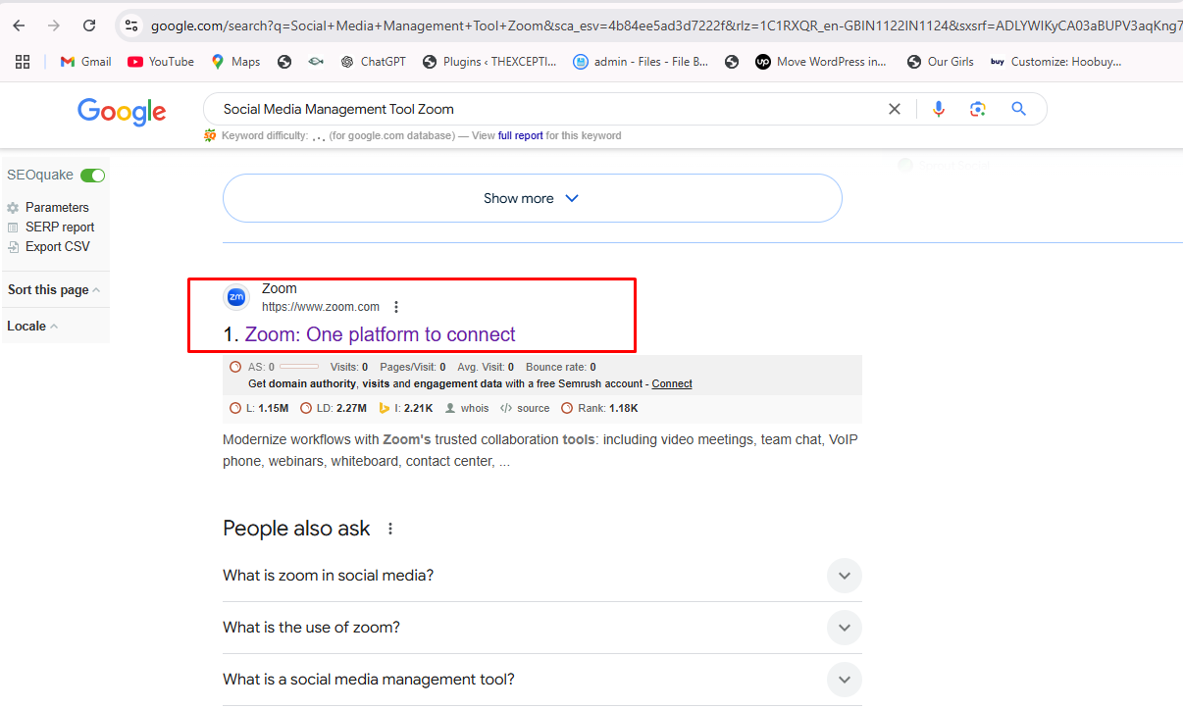Click inside the Google search text field
This screenshot has height=709, width=1183.
(x=540, y=109)
